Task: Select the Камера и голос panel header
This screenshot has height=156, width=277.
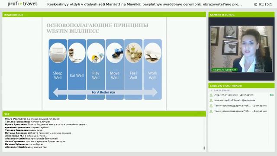Action: click(x=242, y=15)
